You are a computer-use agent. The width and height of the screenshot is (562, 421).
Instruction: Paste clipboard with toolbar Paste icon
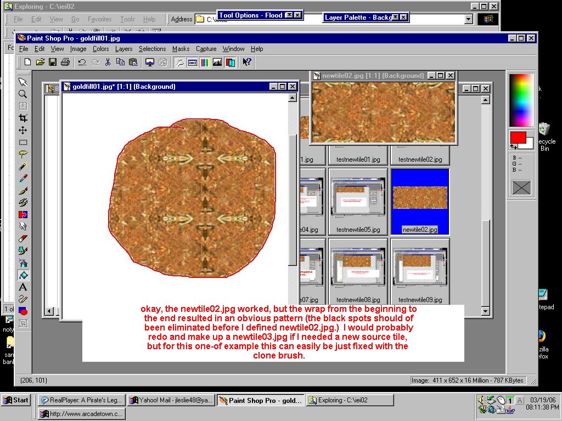tap(133, 62)
